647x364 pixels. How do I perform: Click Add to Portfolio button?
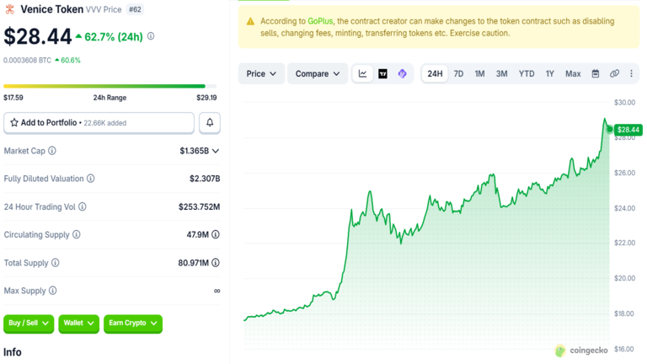point(99,122)
